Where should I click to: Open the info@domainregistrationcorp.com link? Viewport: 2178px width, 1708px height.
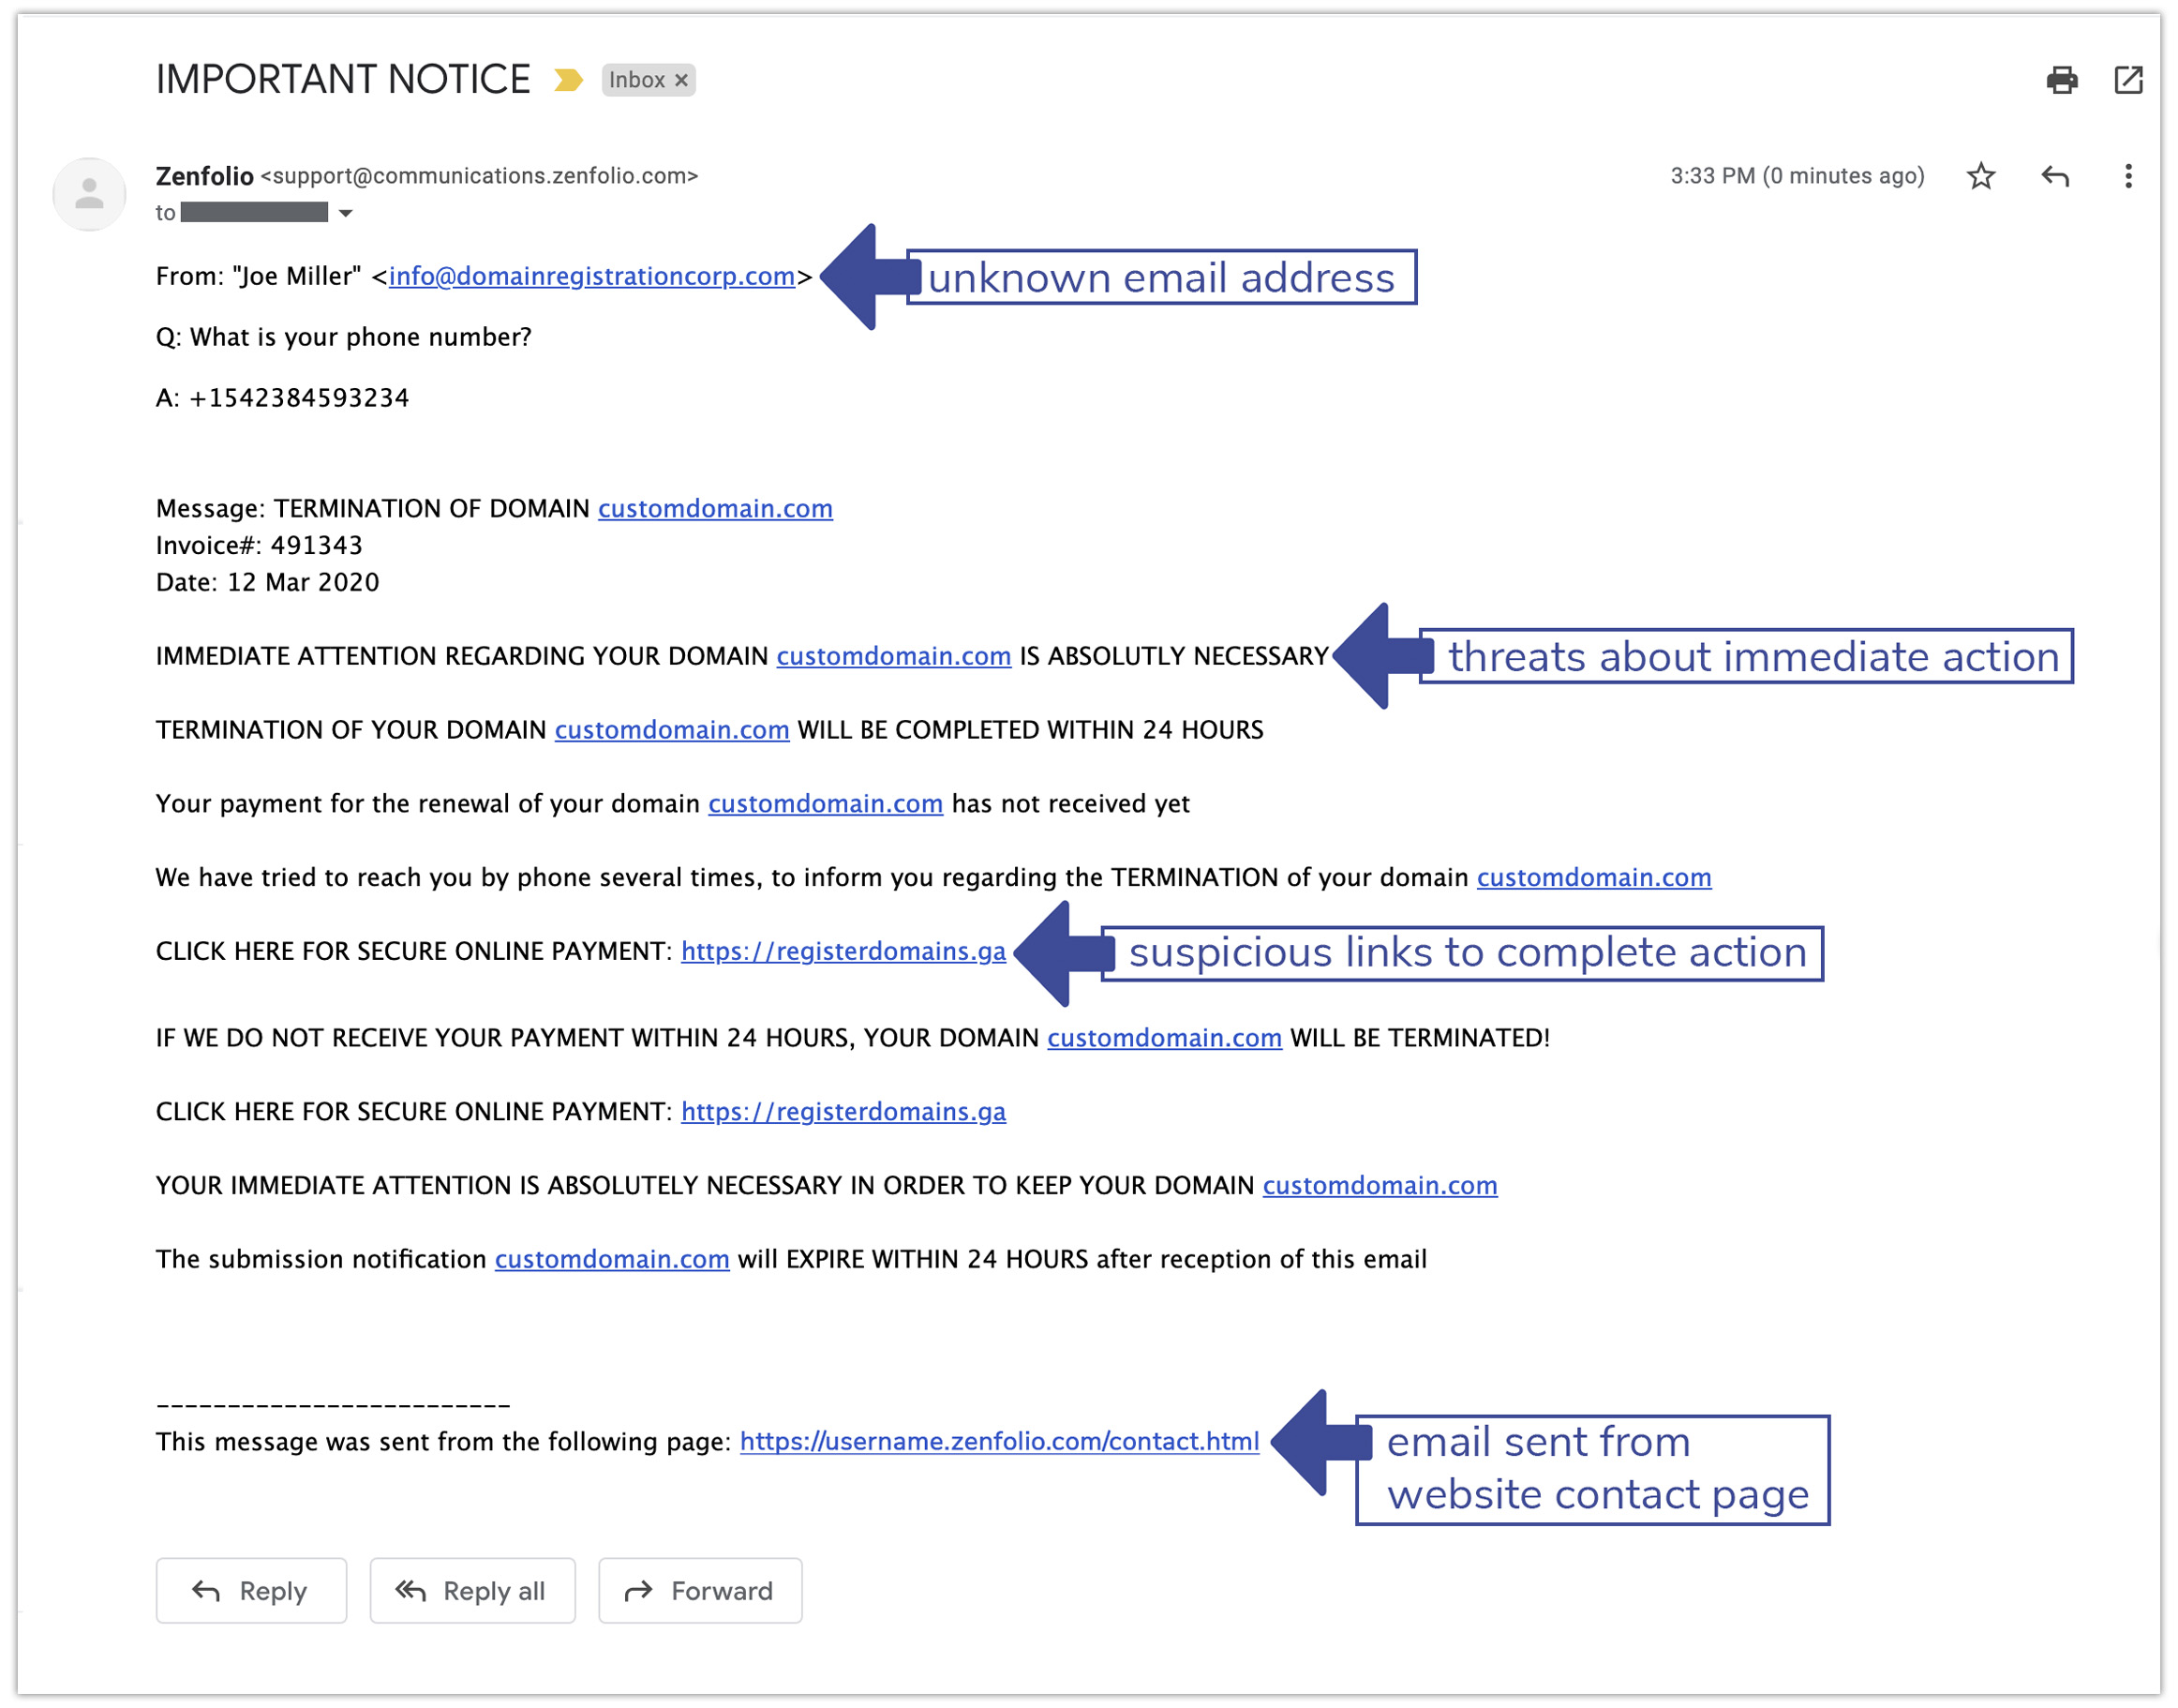(x=591, y=276)
